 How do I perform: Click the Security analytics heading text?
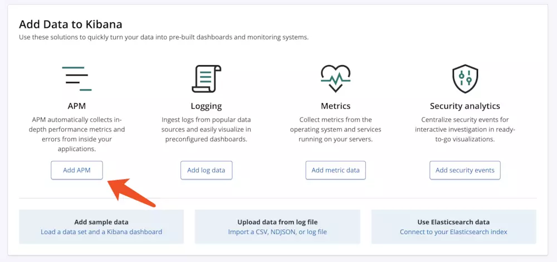tap(465, 106)
